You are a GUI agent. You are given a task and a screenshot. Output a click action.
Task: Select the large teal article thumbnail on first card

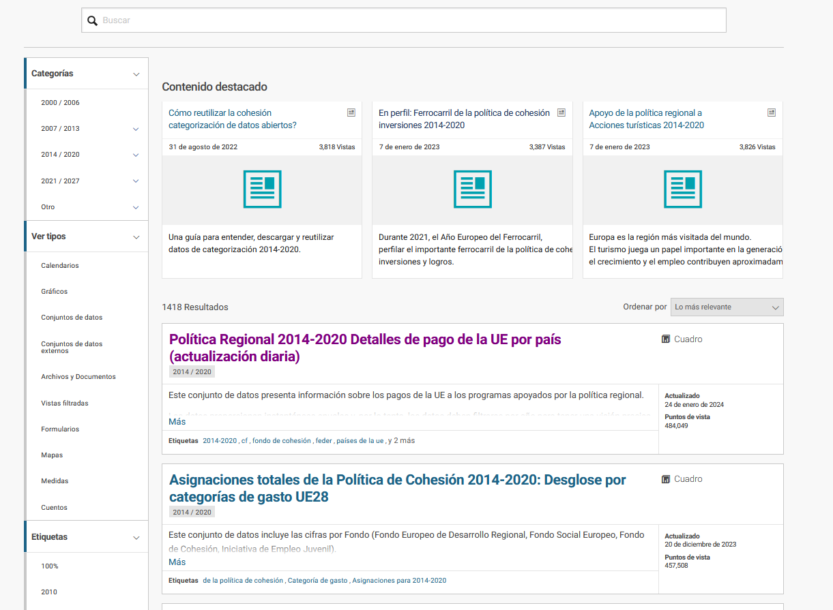pyautogui.click(x=261, y=189)
